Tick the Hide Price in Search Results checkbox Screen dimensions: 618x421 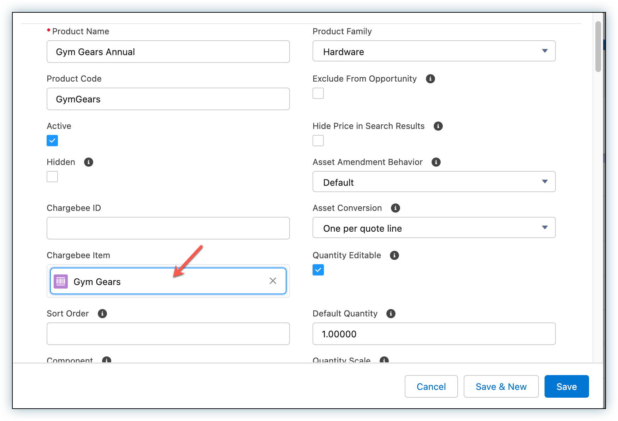(318, 141)
